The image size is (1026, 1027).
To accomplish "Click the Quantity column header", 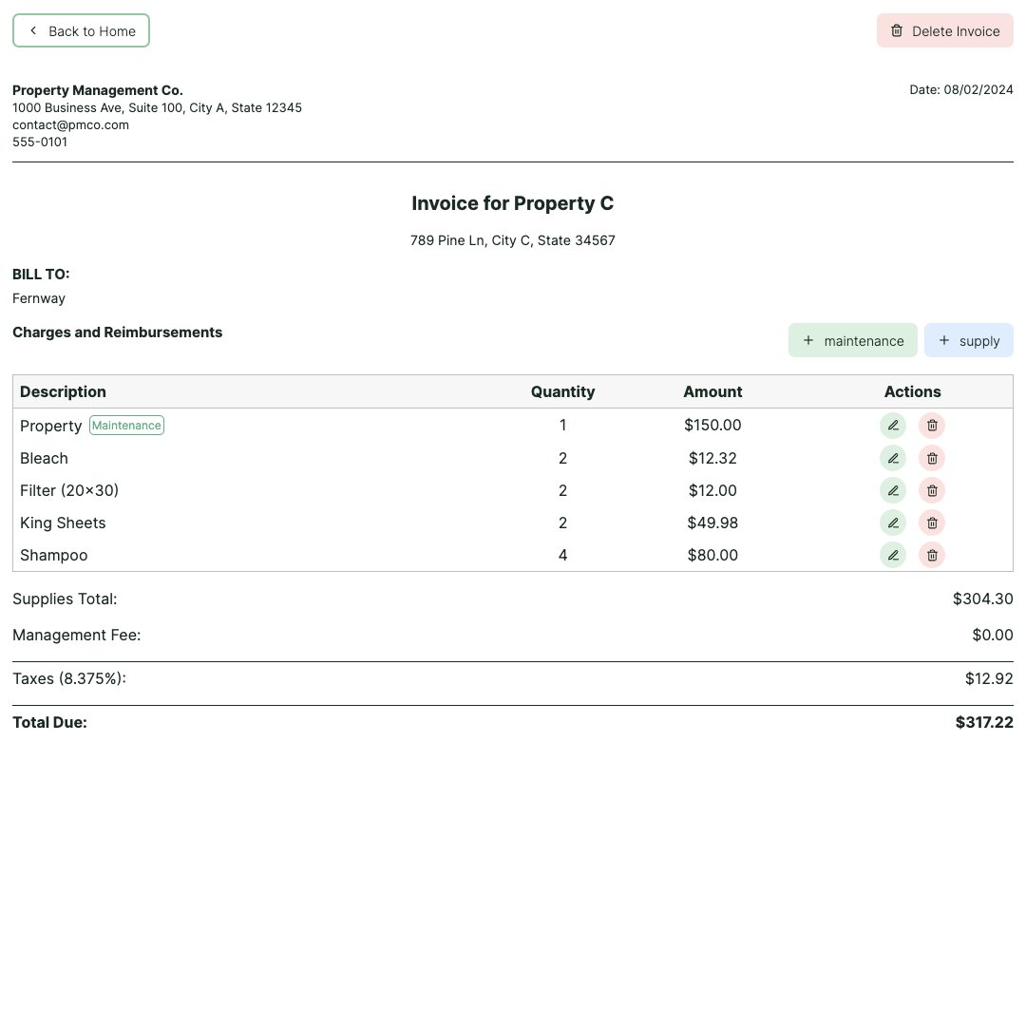I will click(562, 391).
